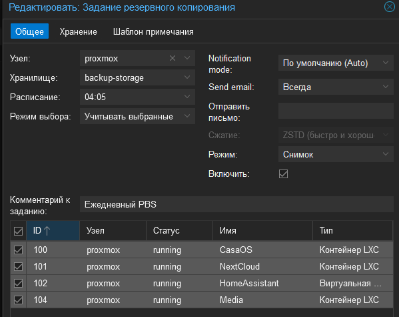Click the Статус column header
This screenshot has height=317, width=399.
coord(179,230)
